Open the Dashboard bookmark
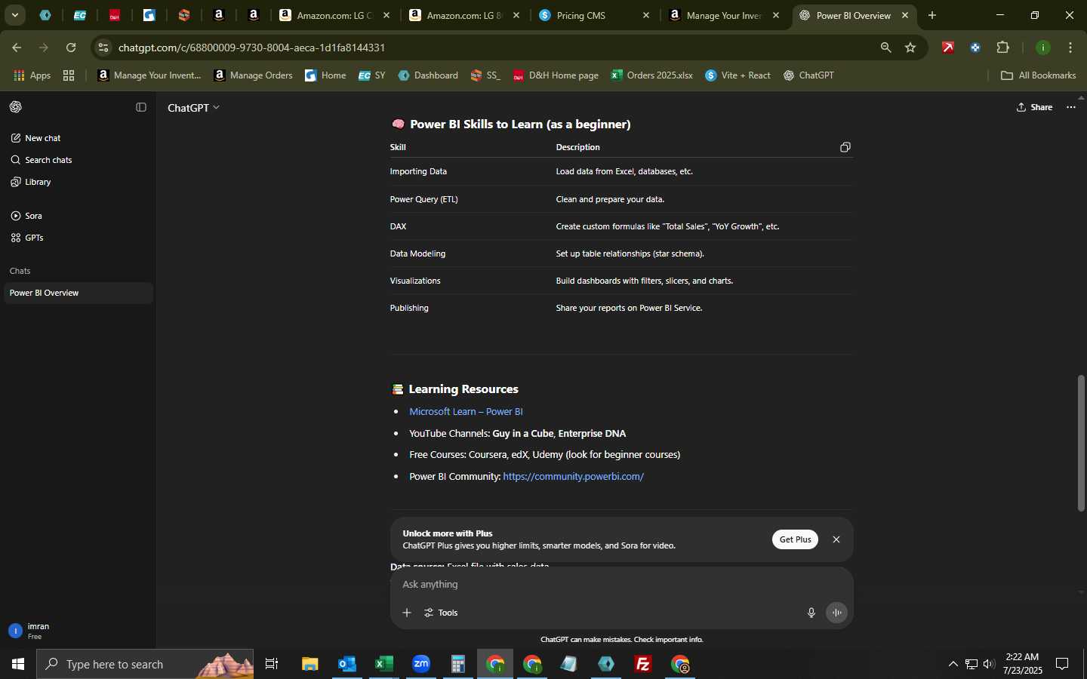This screenshot has height=679, width=1087. point(428,75)
